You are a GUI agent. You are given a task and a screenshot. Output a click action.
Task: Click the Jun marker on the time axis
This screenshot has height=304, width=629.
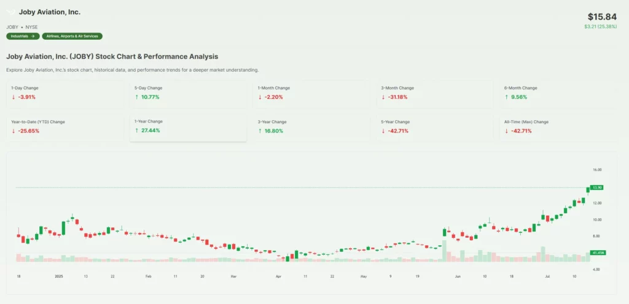(458, 276)
